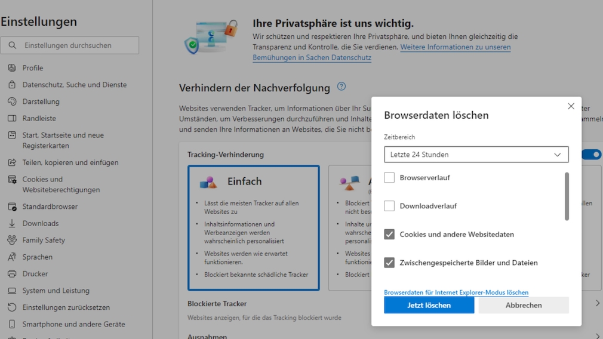
Task: Check the Downloadverlauf checkbox
Action: (389, 206)
